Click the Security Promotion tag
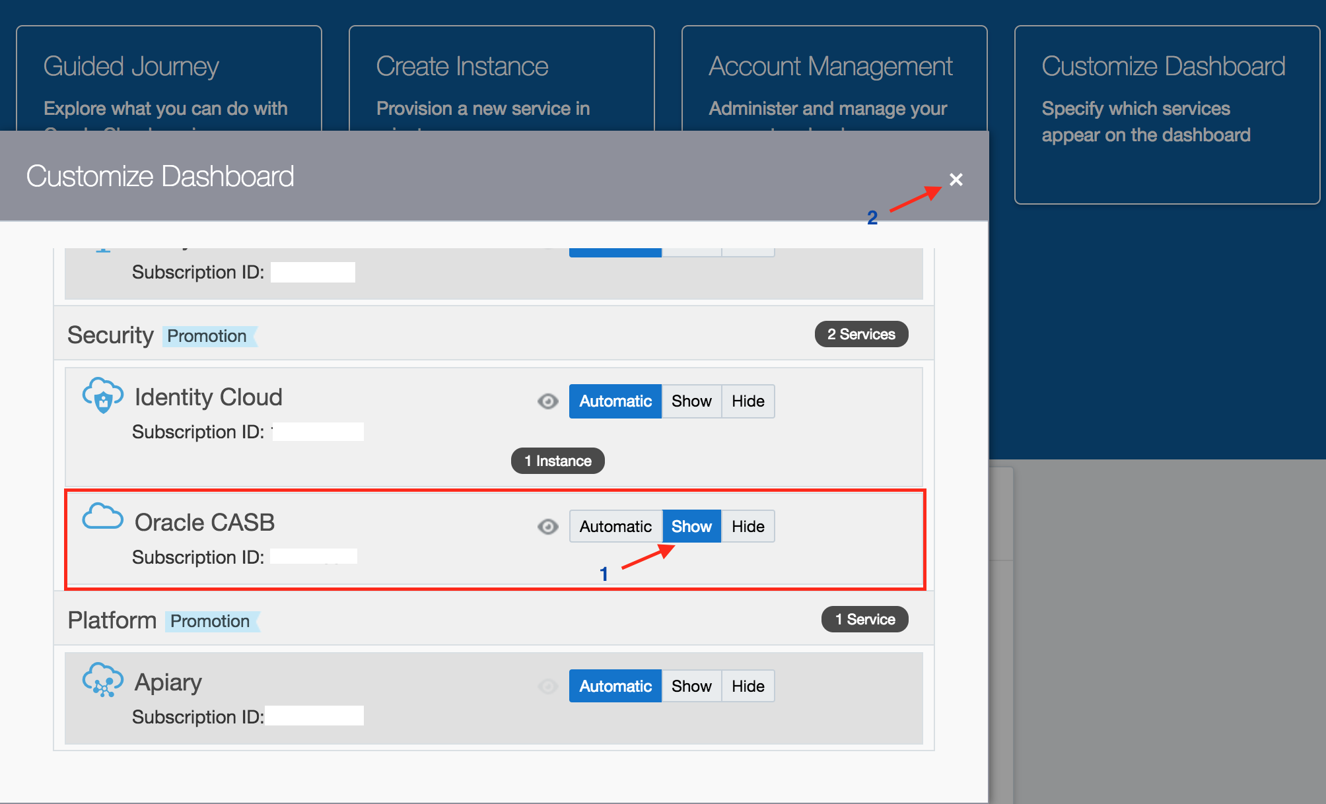The width and height of the screenshot is (1326, 804). (209, 336)
